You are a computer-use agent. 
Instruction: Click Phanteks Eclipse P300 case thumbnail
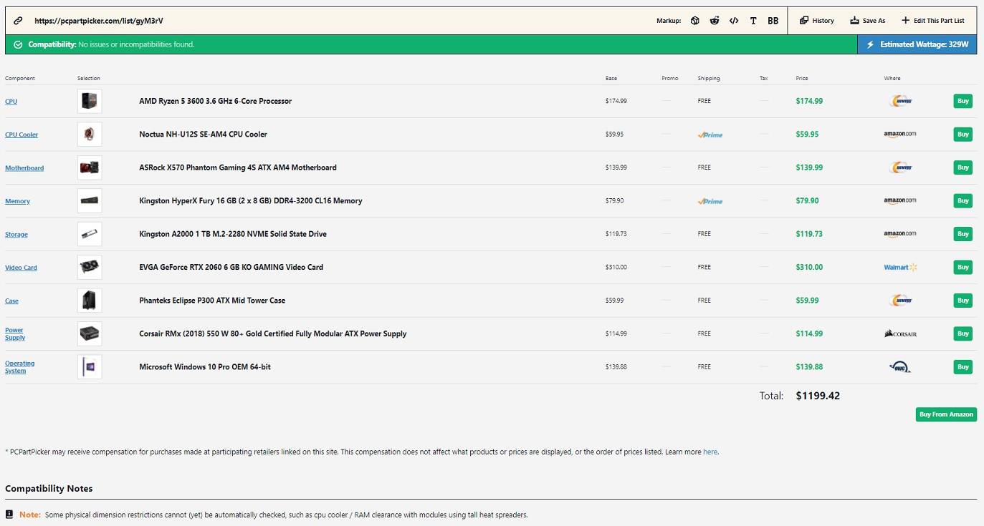[x=90, y=301]
